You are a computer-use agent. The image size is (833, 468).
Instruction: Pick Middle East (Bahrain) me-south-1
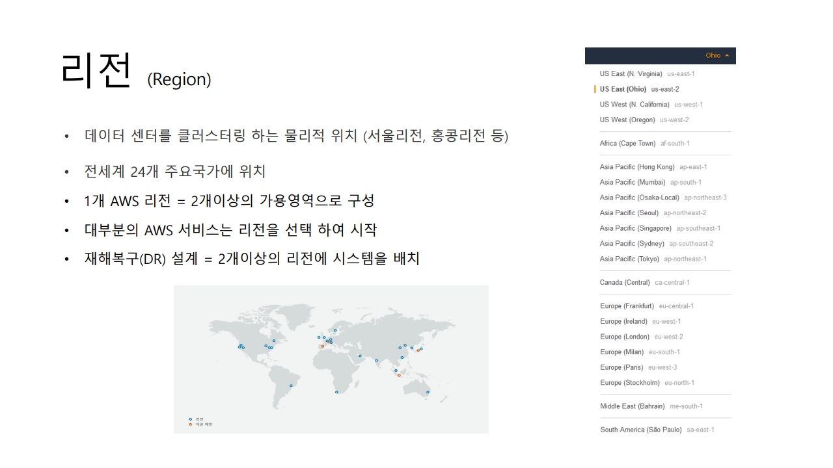pos(651,406)
